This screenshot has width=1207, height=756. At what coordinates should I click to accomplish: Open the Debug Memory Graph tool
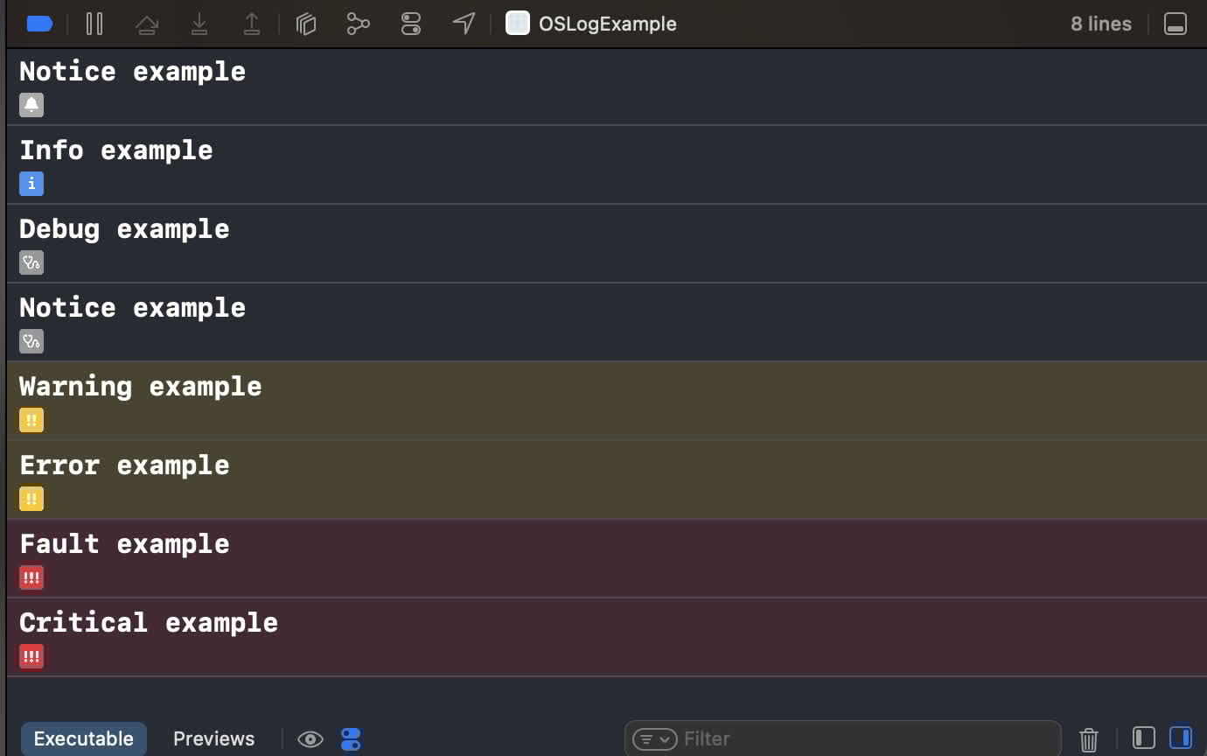(359, 24)
